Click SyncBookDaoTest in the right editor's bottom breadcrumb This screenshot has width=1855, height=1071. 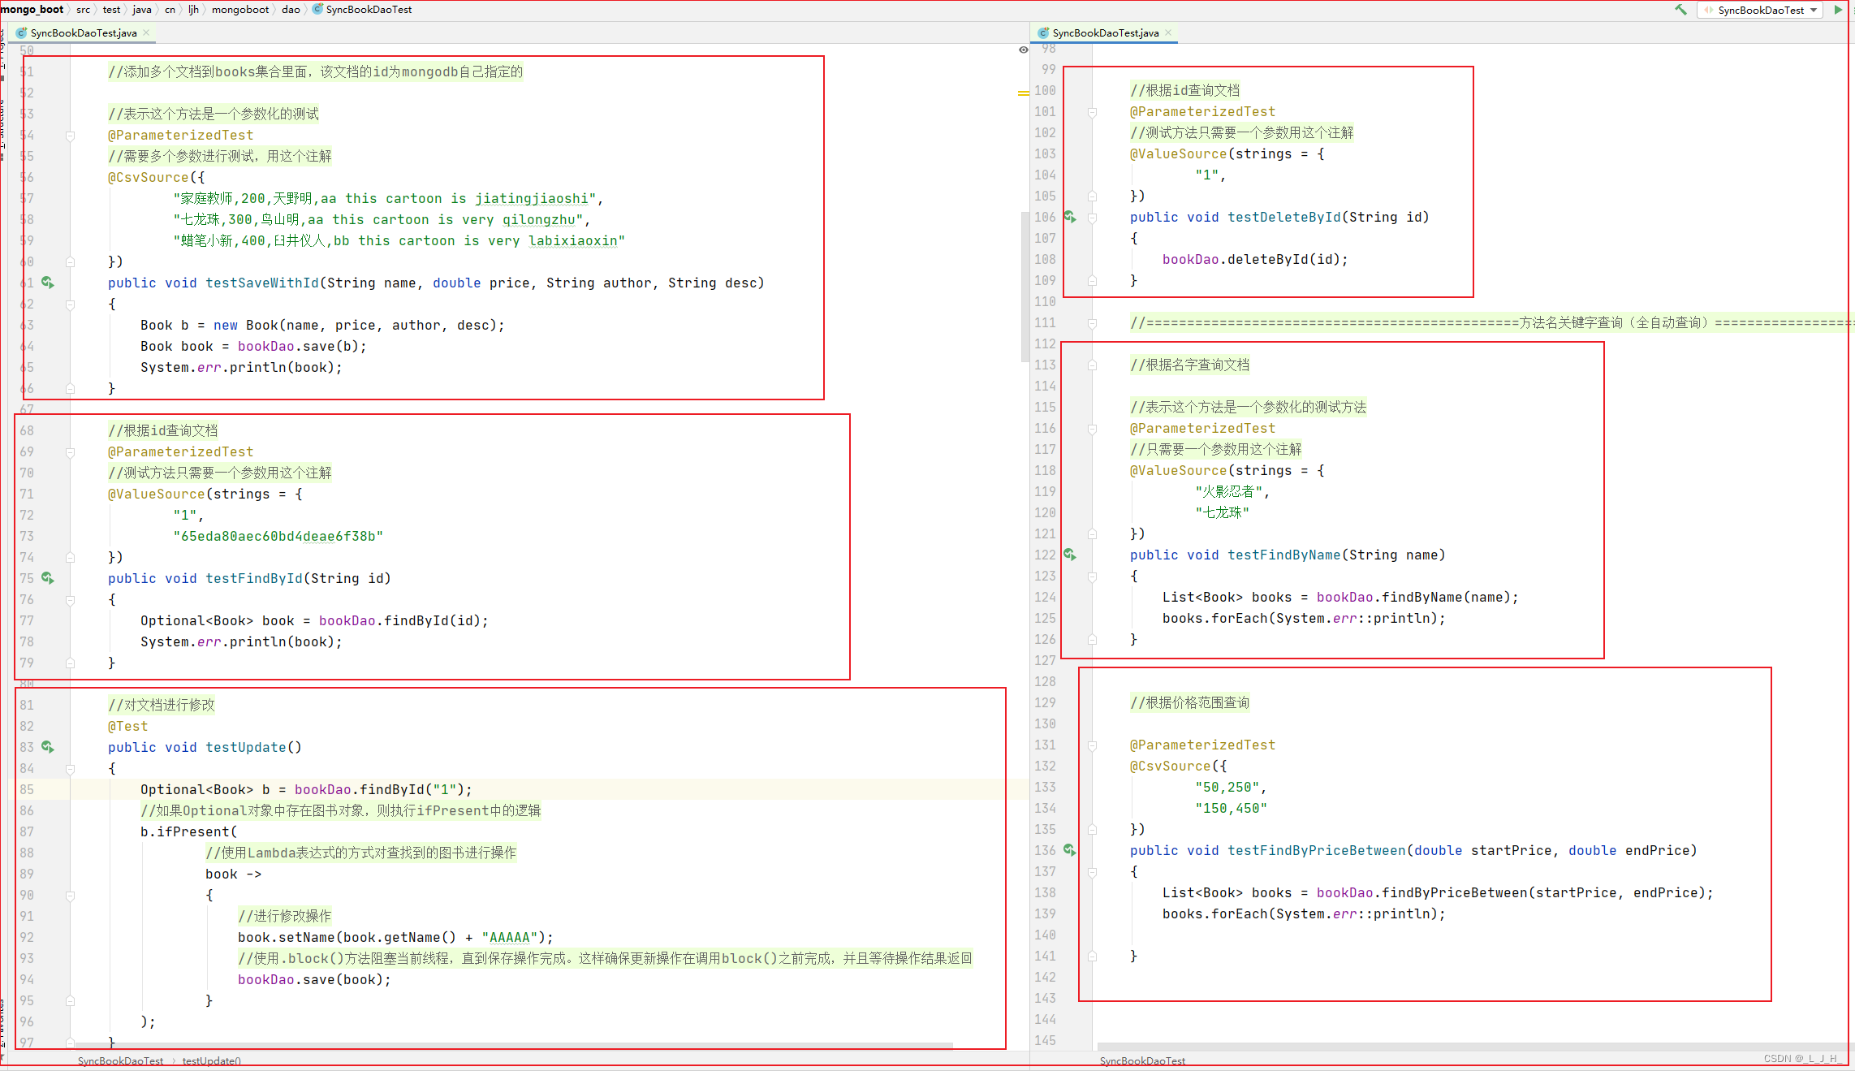click(x=1142, y=1060)
